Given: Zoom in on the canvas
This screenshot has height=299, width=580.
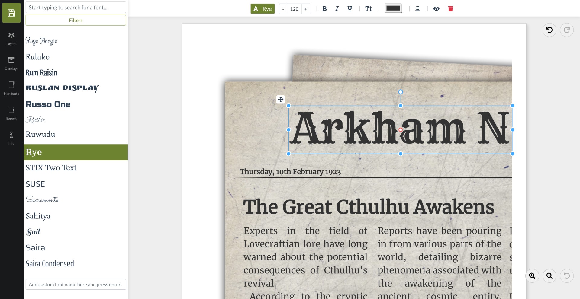Looking at the screenshot, I should pyautogui.click(x=532, y=276).
